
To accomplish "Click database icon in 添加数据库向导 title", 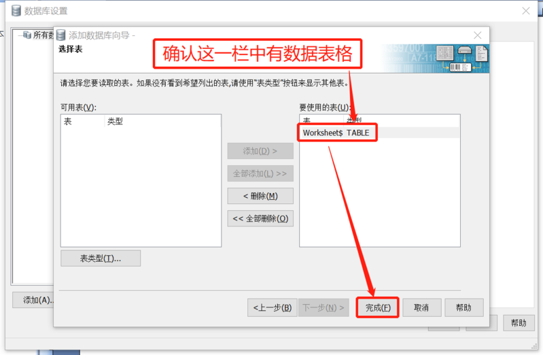I will tap(61, 35).
